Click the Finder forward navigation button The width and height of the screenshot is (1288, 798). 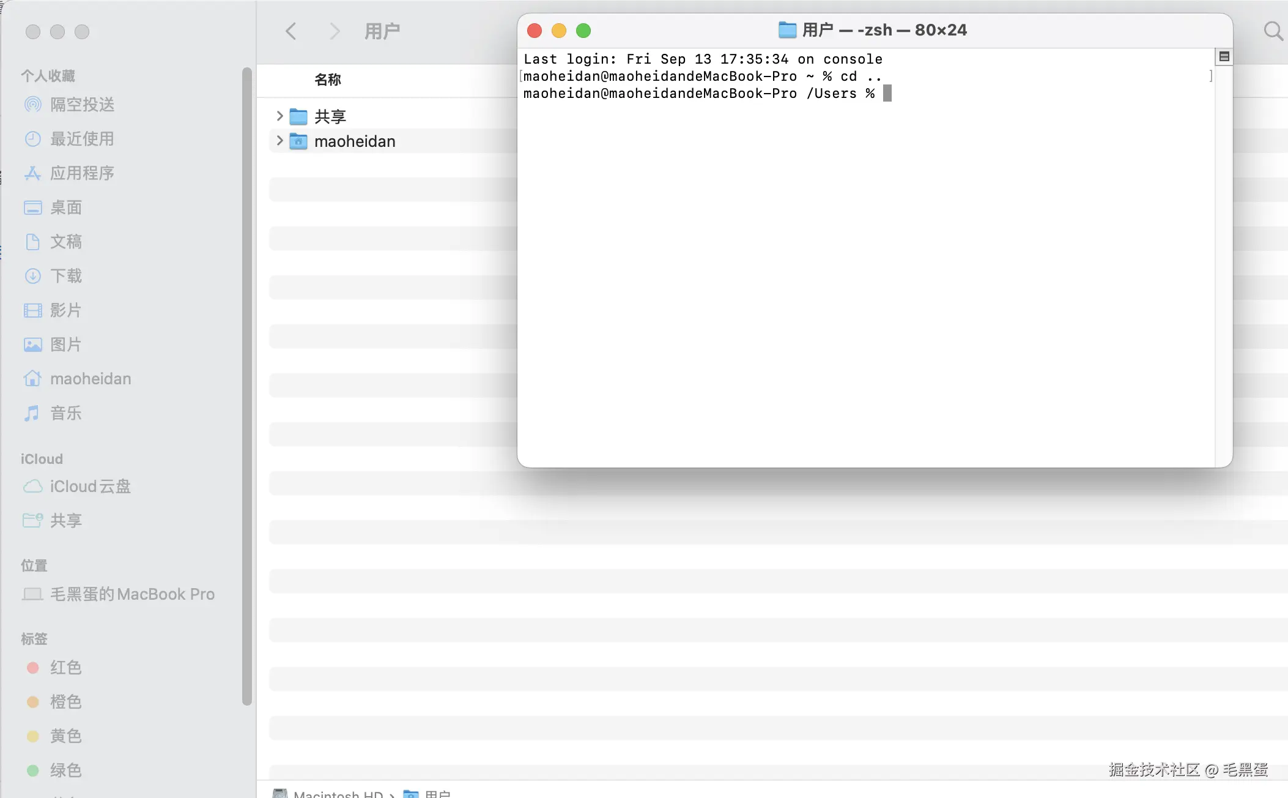click(x=334, y=31)
